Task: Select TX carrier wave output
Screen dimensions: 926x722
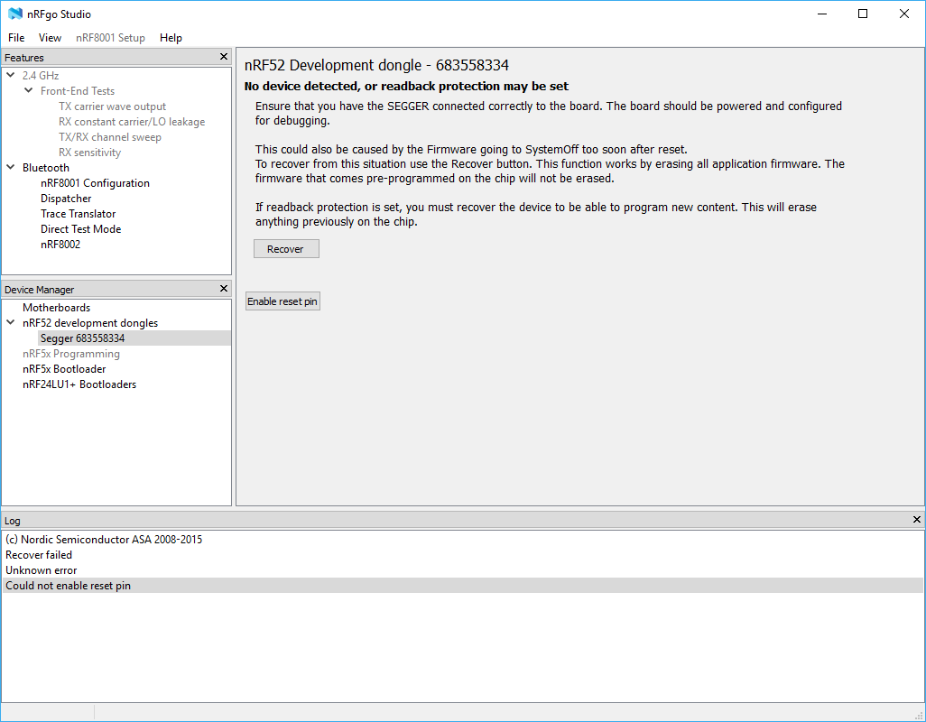Action: (112, 106)
